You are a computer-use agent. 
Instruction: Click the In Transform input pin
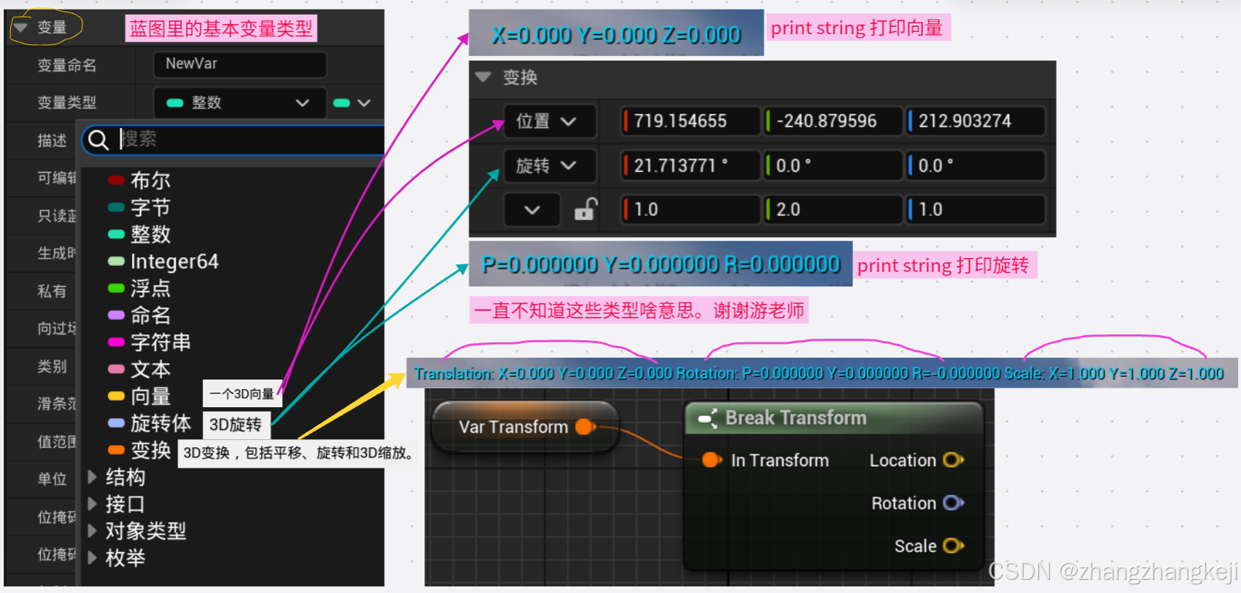(x=712, y=460)
